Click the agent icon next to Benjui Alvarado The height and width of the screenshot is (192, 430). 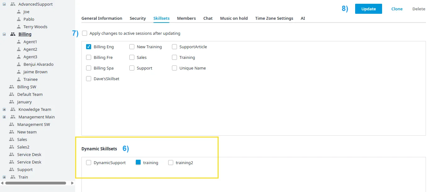19,64
